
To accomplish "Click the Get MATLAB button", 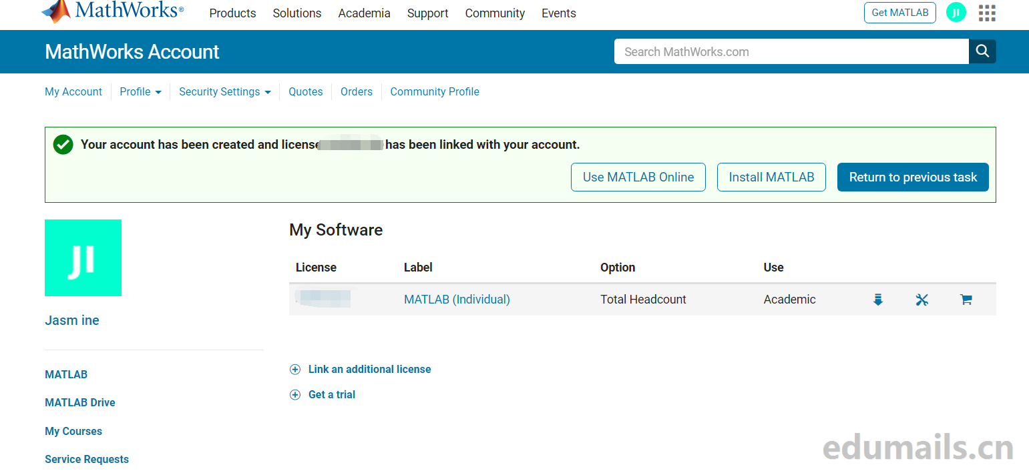I will pos(900,13).
